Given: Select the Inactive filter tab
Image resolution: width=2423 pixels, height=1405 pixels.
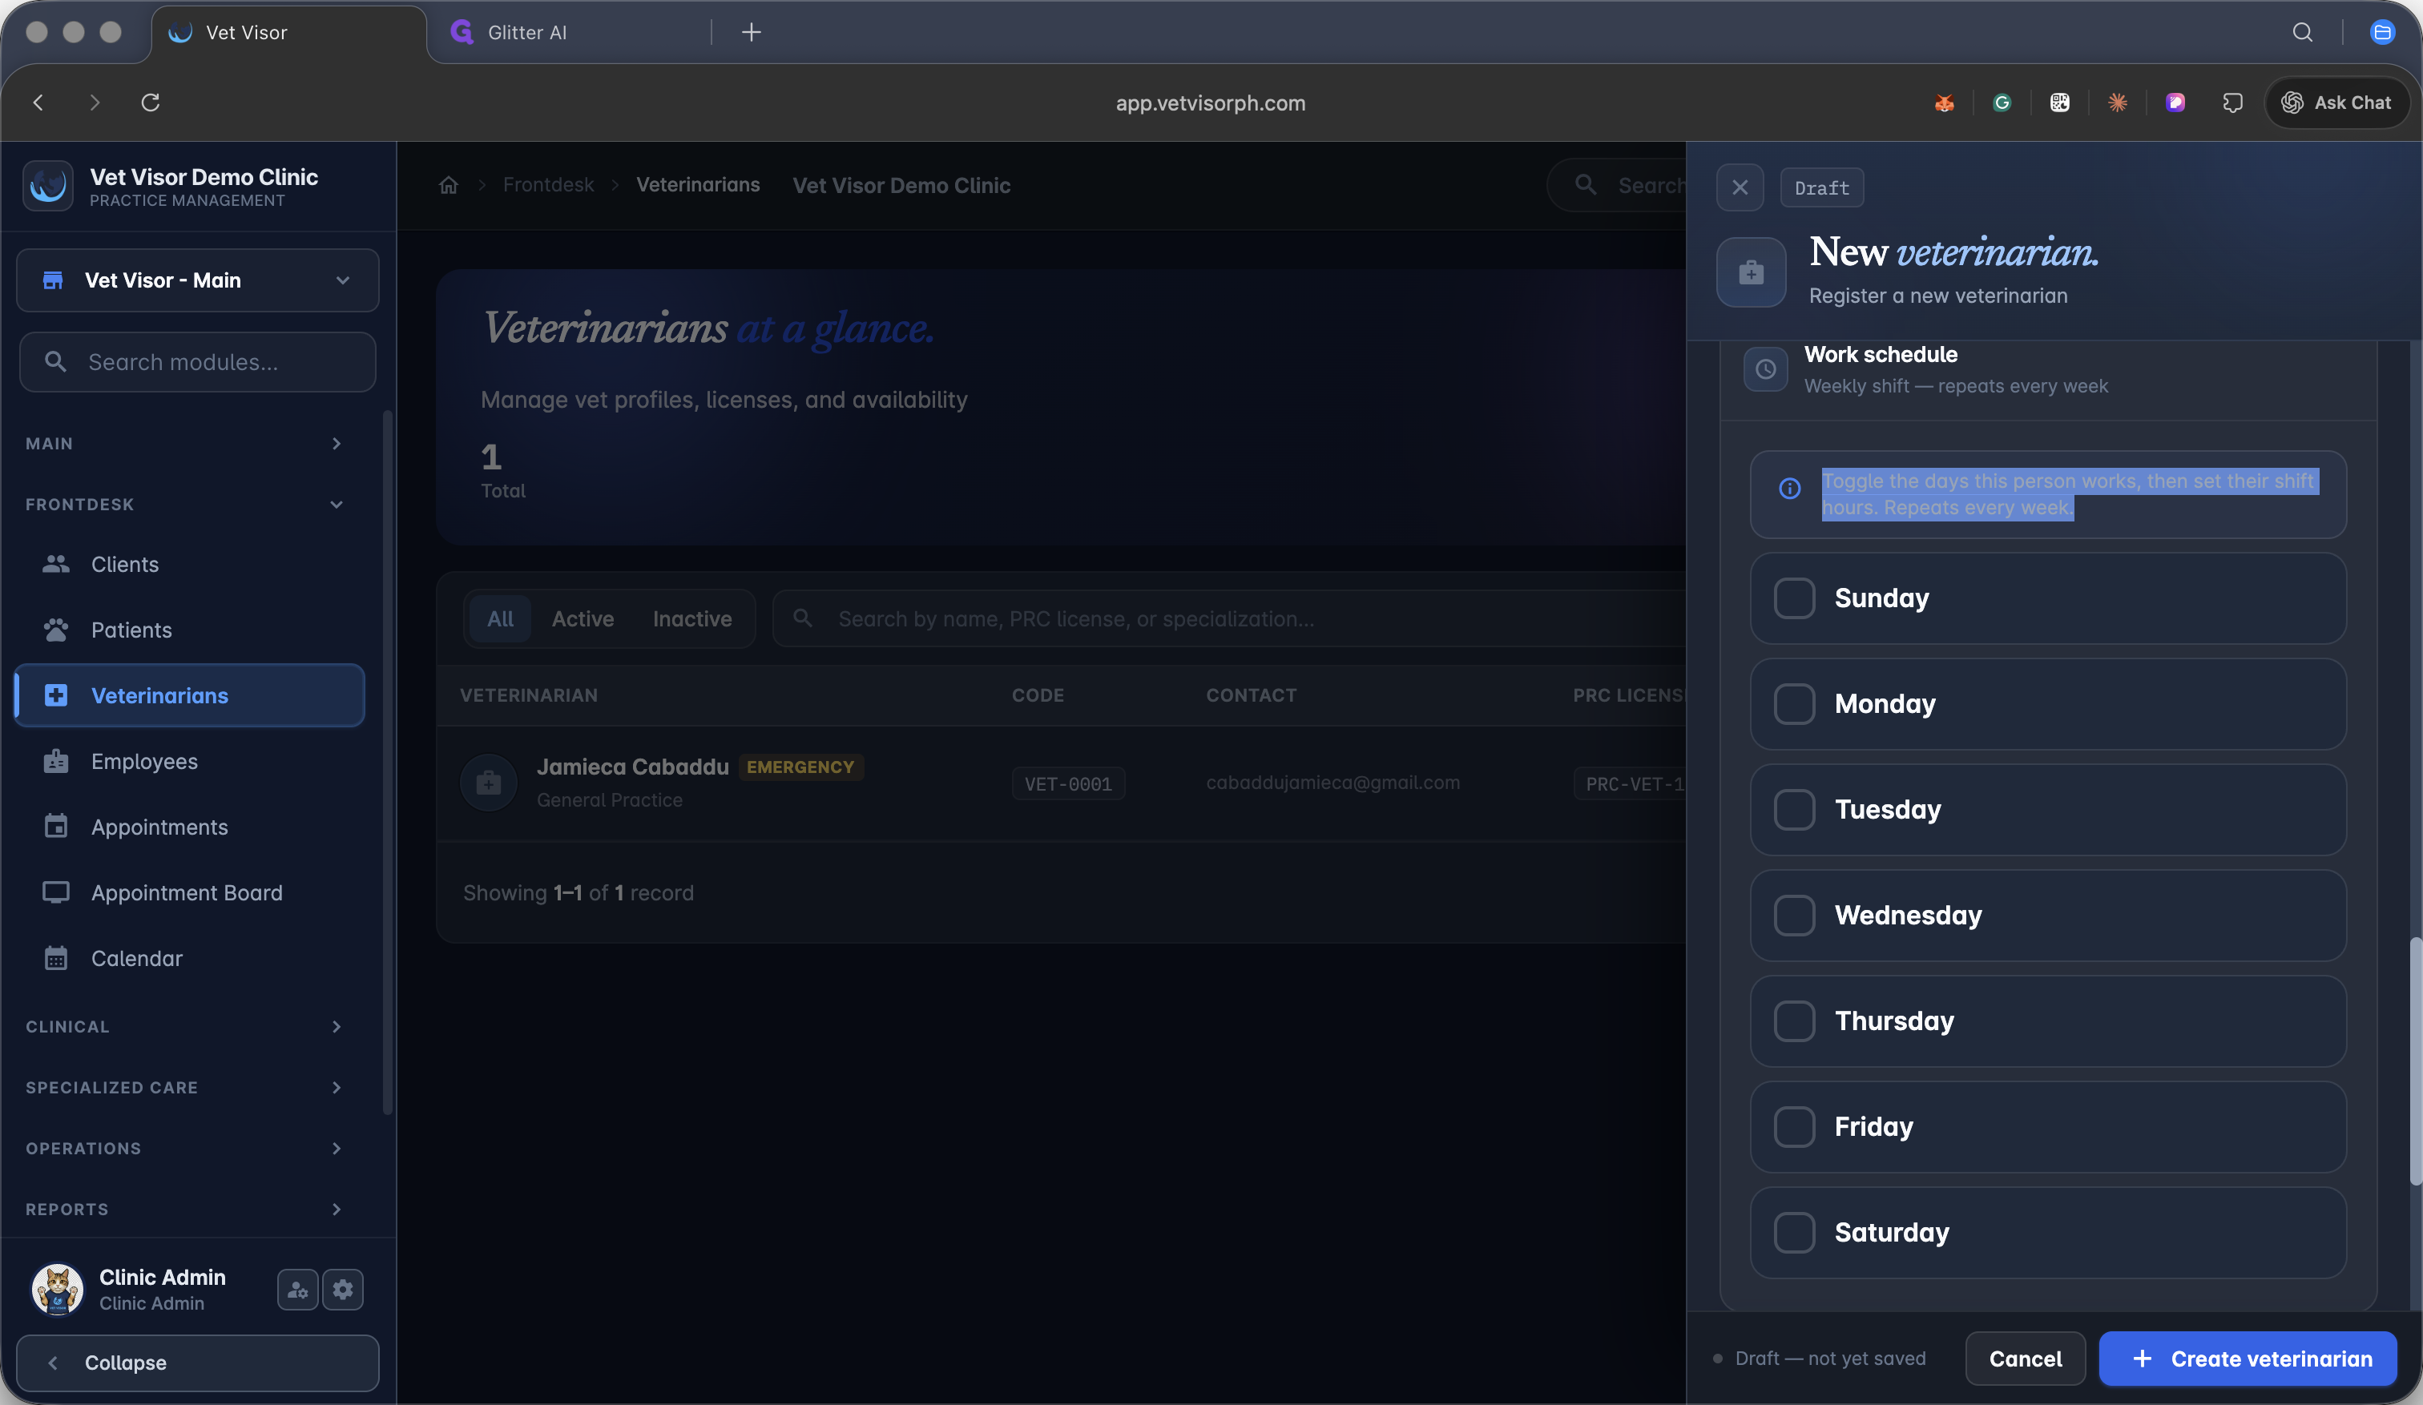Looking at the screenshot, I should 692,619.
